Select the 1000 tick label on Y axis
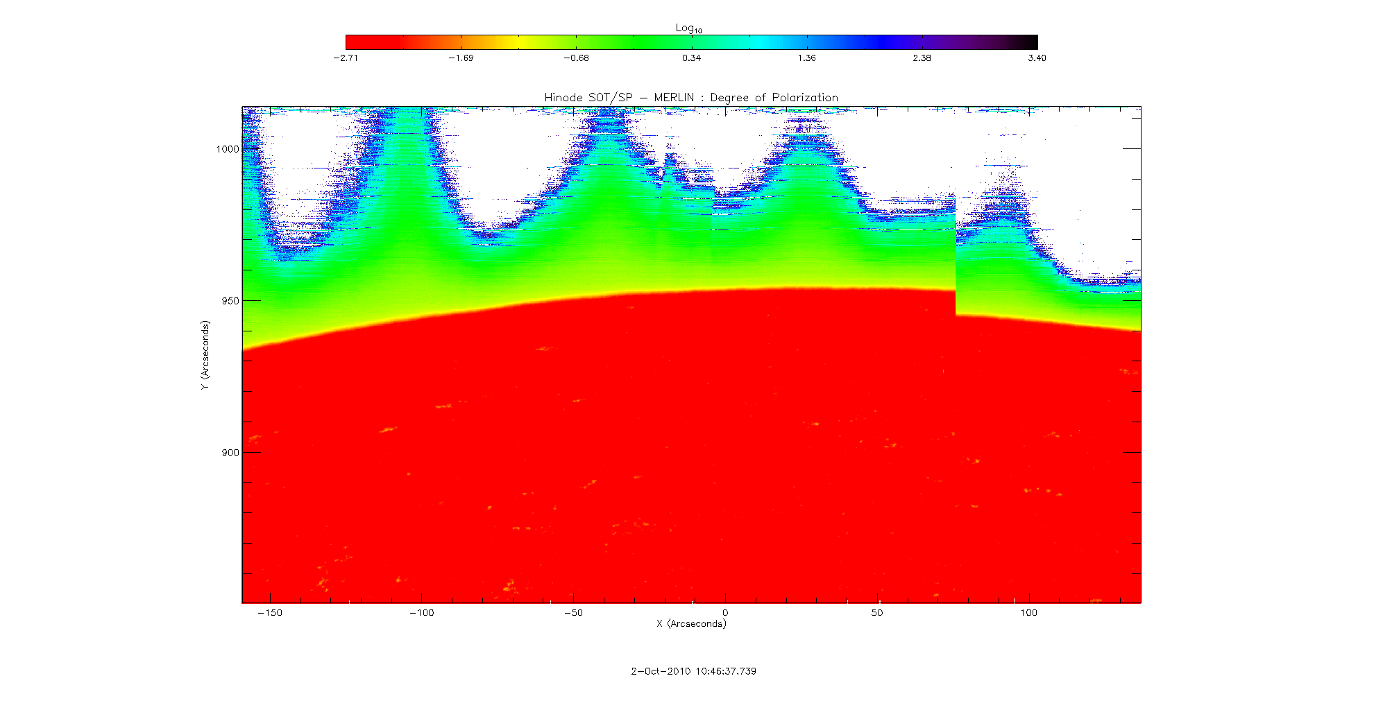Image resolution: width=1383 pixels, height=710 pixels. point(227,149)
